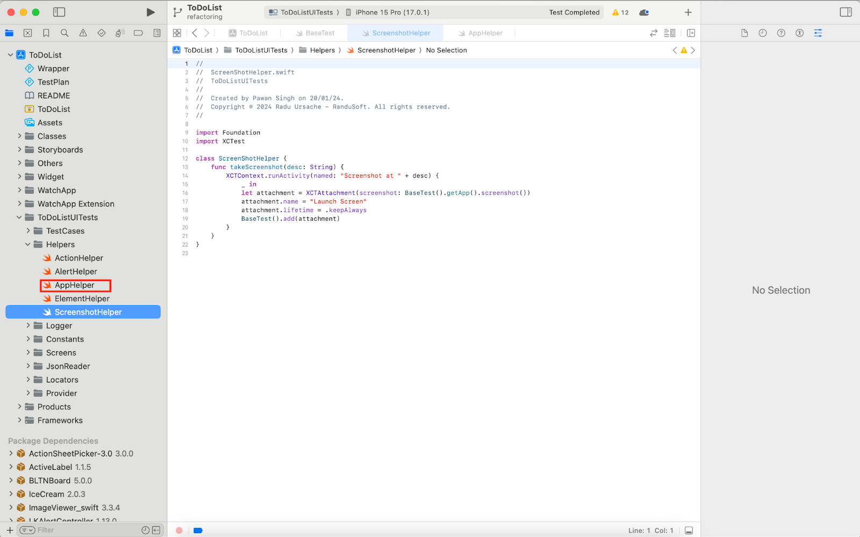This screenshot has height=537, width=860.
Task: Open the related items grid menu
Action: [177, 33]
